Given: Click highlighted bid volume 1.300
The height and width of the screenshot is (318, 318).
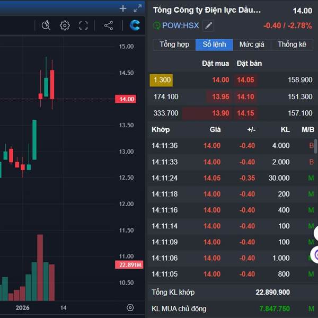Looking at the screenshot, I should pyautogui.click(x=161, y=80).
